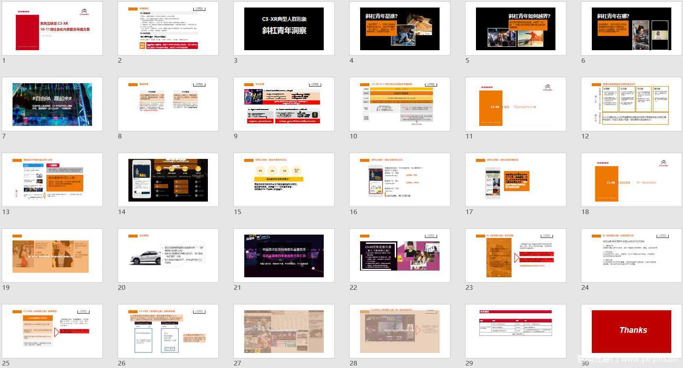The image size is (683, 368).
Task: Select slide 26 thumbnail
Action: pyautogui.click(x=168, y=331)
